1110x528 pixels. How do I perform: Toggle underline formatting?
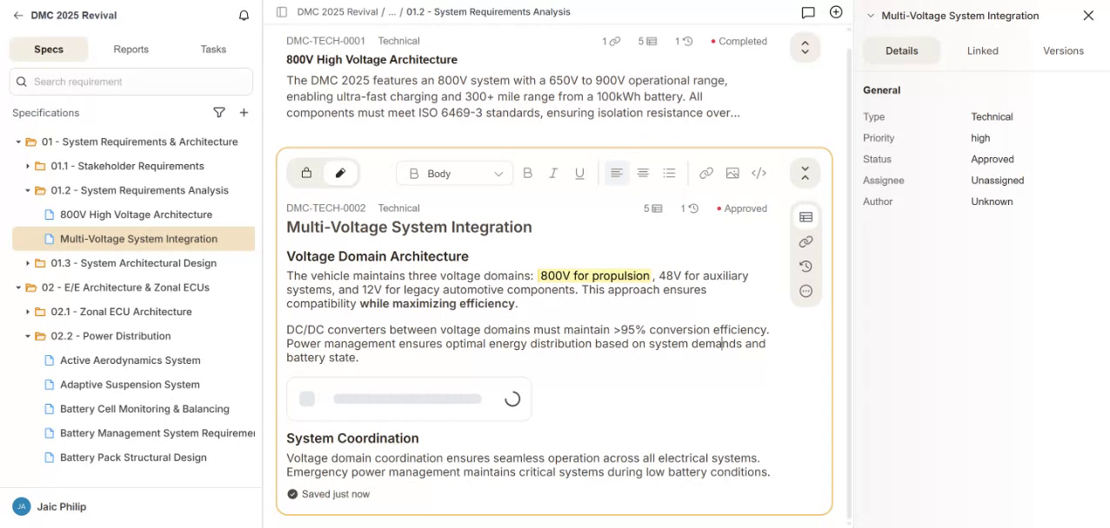point(579,174)
